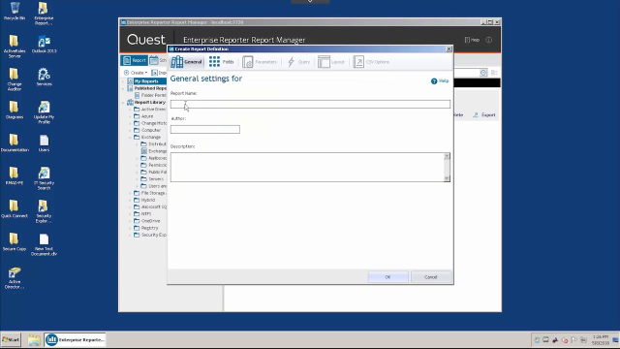This screenshot has height=349, width=620.
Task: Collapse the Exchange folder
Action: [130, 138]
